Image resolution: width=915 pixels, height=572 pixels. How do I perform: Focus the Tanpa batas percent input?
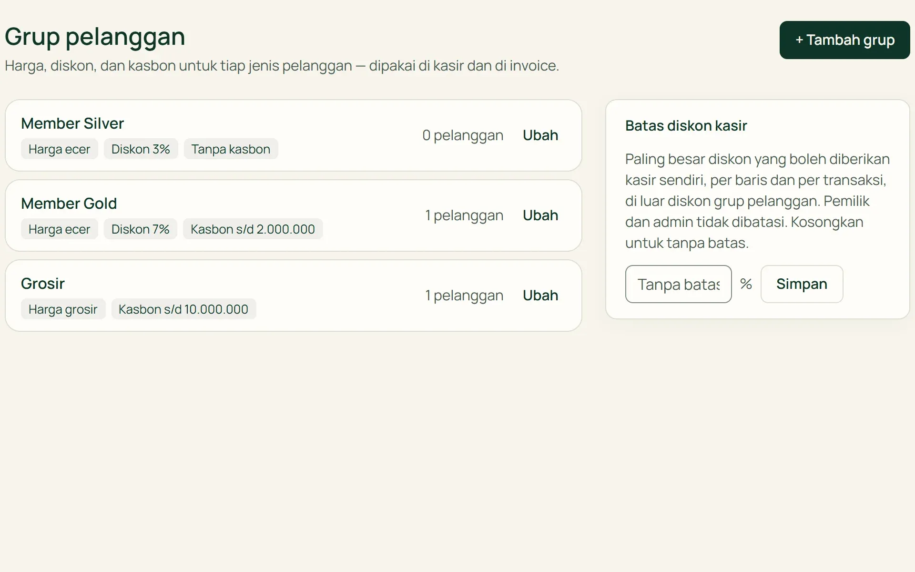678,284
